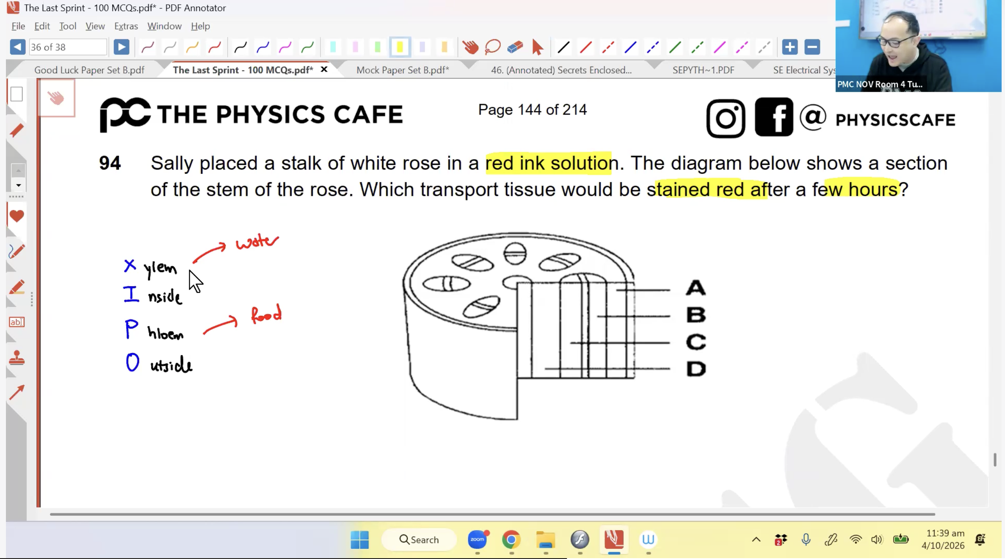
Task: Choose the orange highlighter swatch
Action: 444,47
